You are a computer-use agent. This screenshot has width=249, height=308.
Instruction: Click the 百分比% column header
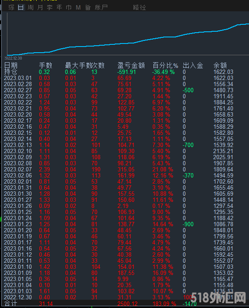(165, 65)
